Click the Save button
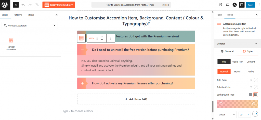Image resolution: width=261 pixels, height=120 pixels. point(250,5)
